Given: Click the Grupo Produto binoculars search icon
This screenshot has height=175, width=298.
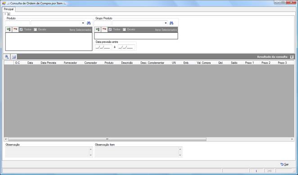Looking at the screenshot, I should [171, 23].
